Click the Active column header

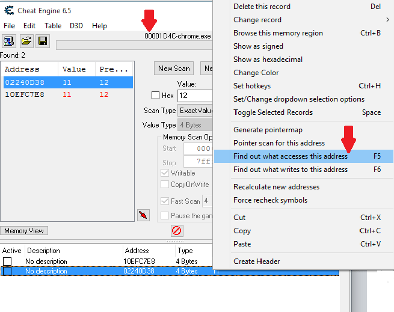12,251
